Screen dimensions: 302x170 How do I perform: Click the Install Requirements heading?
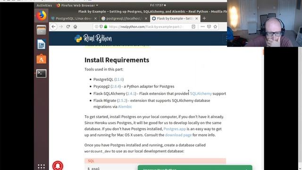(117, 60)
